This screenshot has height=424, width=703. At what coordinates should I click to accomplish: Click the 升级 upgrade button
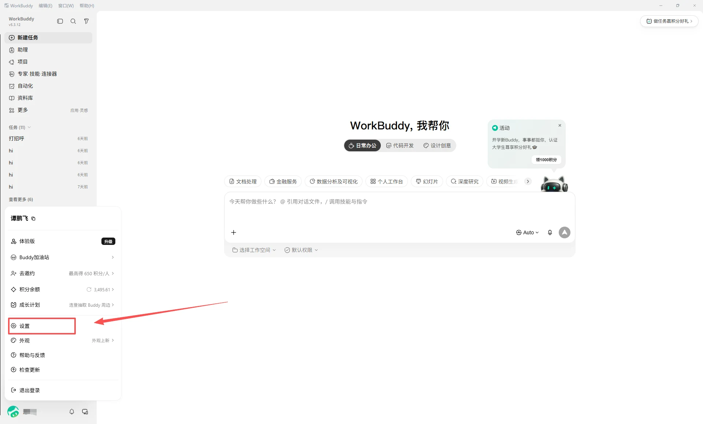coord(108,241)
